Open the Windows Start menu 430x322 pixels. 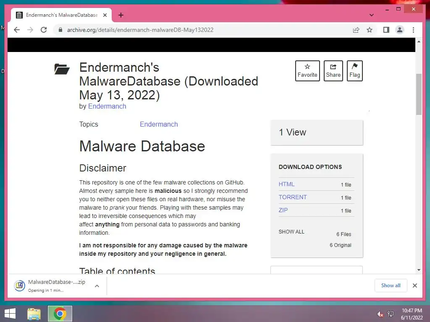tap(10, 314)
